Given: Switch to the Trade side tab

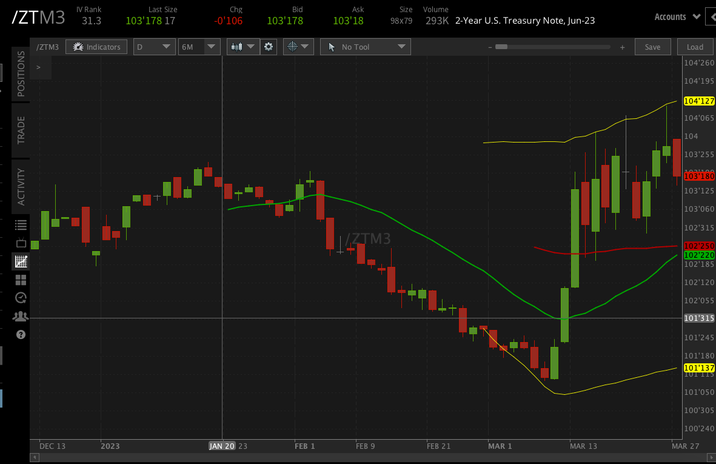Looking at the screenshot, I should (21, 130).
